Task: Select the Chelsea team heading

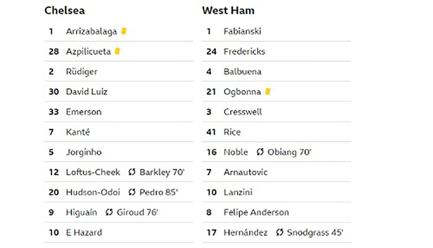Action: point(65,10)
